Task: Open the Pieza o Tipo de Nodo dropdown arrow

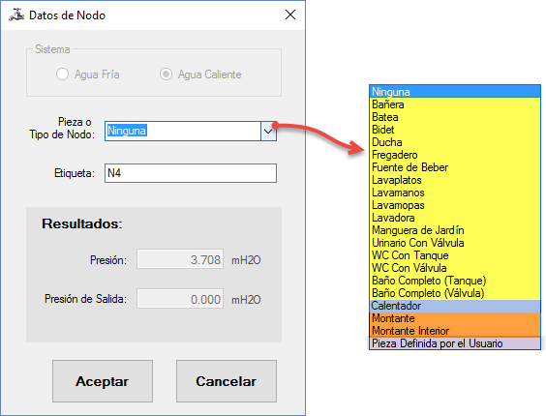Action: 268,132
